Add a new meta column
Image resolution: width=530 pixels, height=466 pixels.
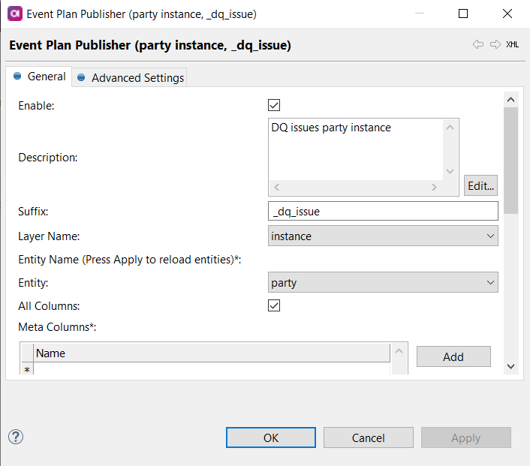[453, 356]
